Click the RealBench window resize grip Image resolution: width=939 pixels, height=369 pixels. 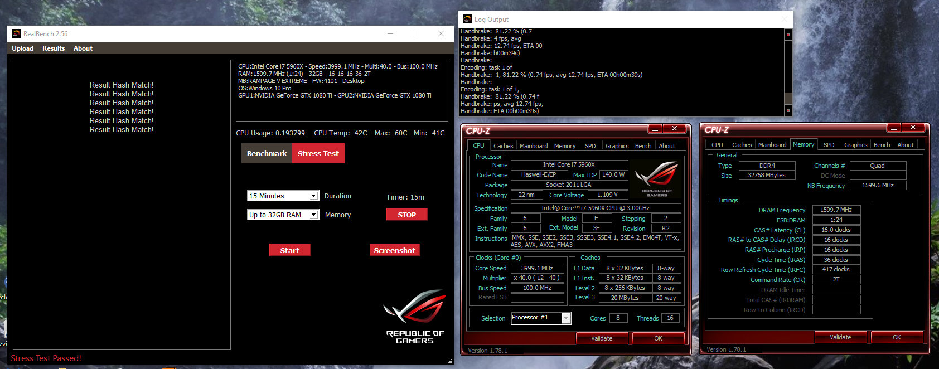[450, 361]
